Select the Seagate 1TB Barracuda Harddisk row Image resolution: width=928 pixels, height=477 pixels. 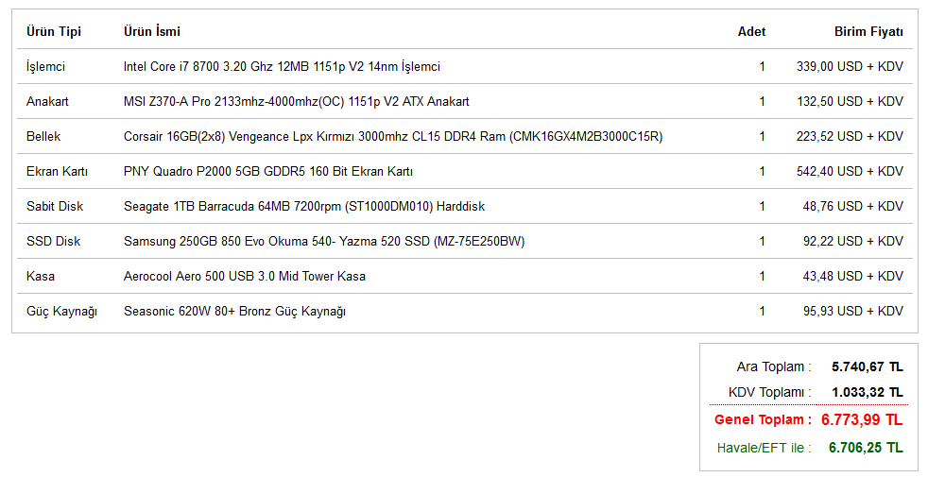click(x=465, y=206)
